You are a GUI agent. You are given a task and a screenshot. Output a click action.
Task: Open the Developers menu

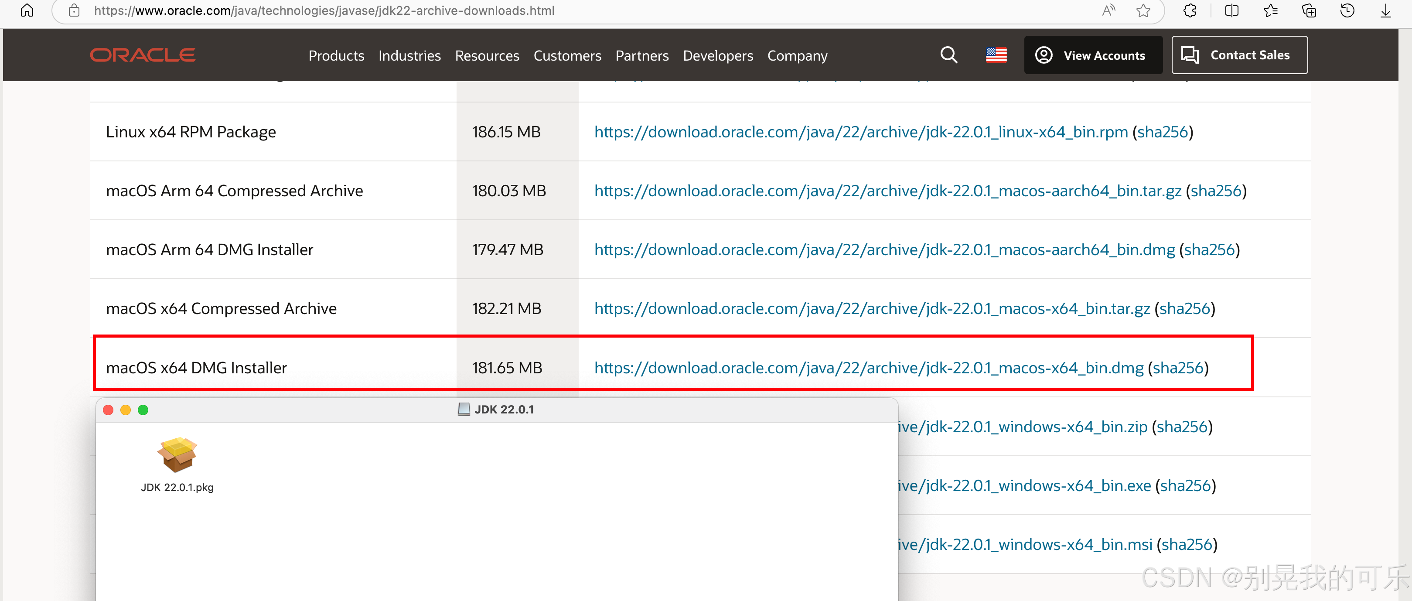[718, 55]
